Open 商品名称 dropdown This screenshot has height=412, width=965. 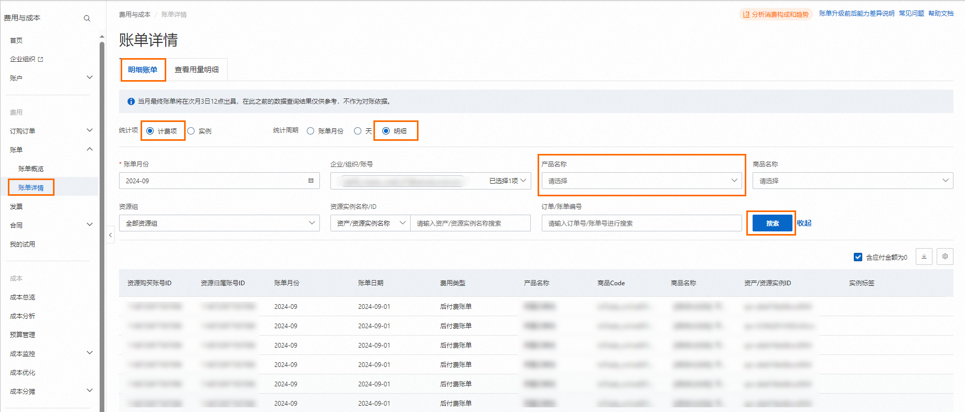tap(853, 181)
